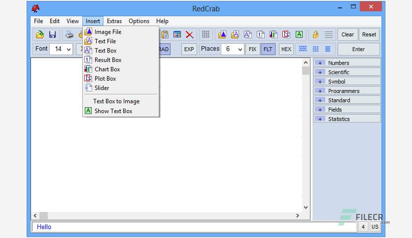This screenshot has height=238, width=412.
Task: Expand the Standard panel
Action: coord(320,100)
